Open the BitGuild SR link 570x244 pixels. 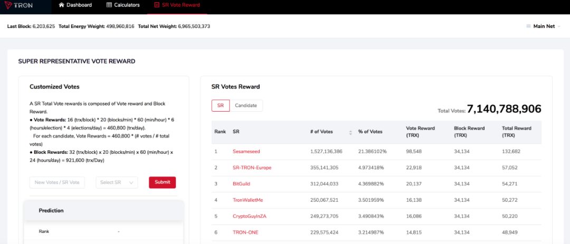tap(241, 184)
